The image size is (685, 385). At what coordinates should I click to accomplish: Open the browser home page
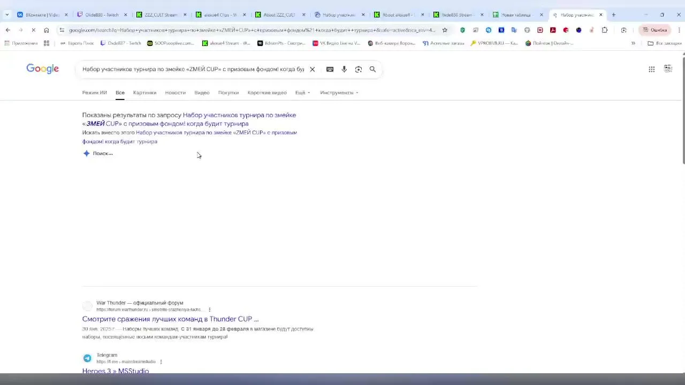click(x=47, y=30)
